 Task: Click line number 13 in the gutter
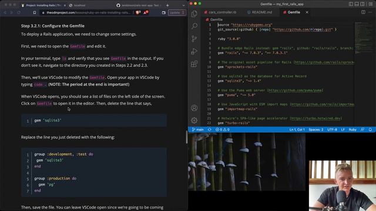pos(209,81)
